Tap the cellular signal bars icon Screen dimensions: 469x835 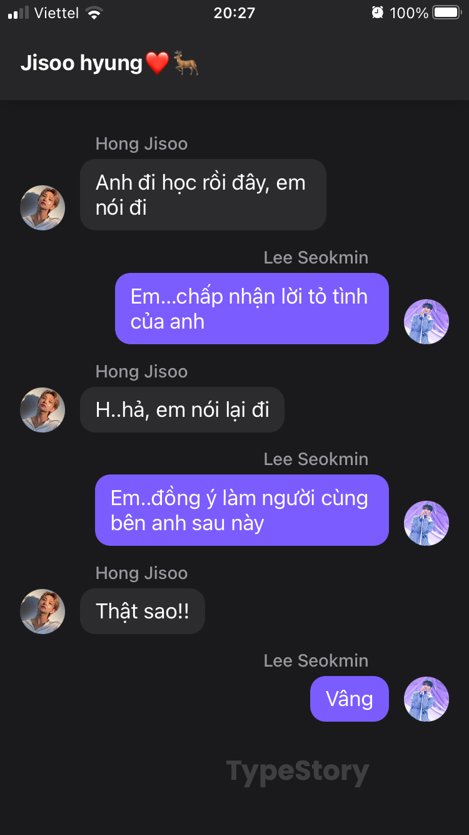pyautogui.click(x=18, y=13)
